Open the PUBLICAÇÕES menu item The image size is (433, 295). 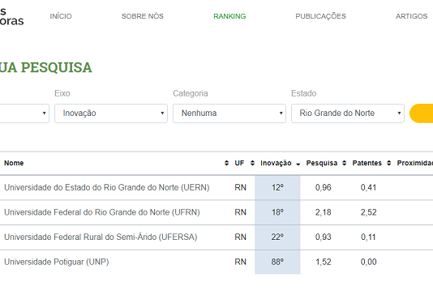(320, 16)
